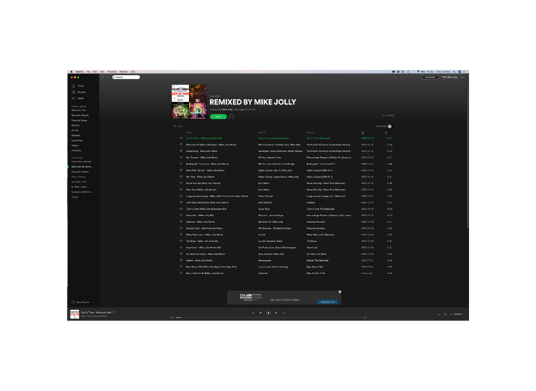Open the Spotify application menu
The height and width of the screenshot is (391, 536).
pyautogui.click(x=80, y=71)
